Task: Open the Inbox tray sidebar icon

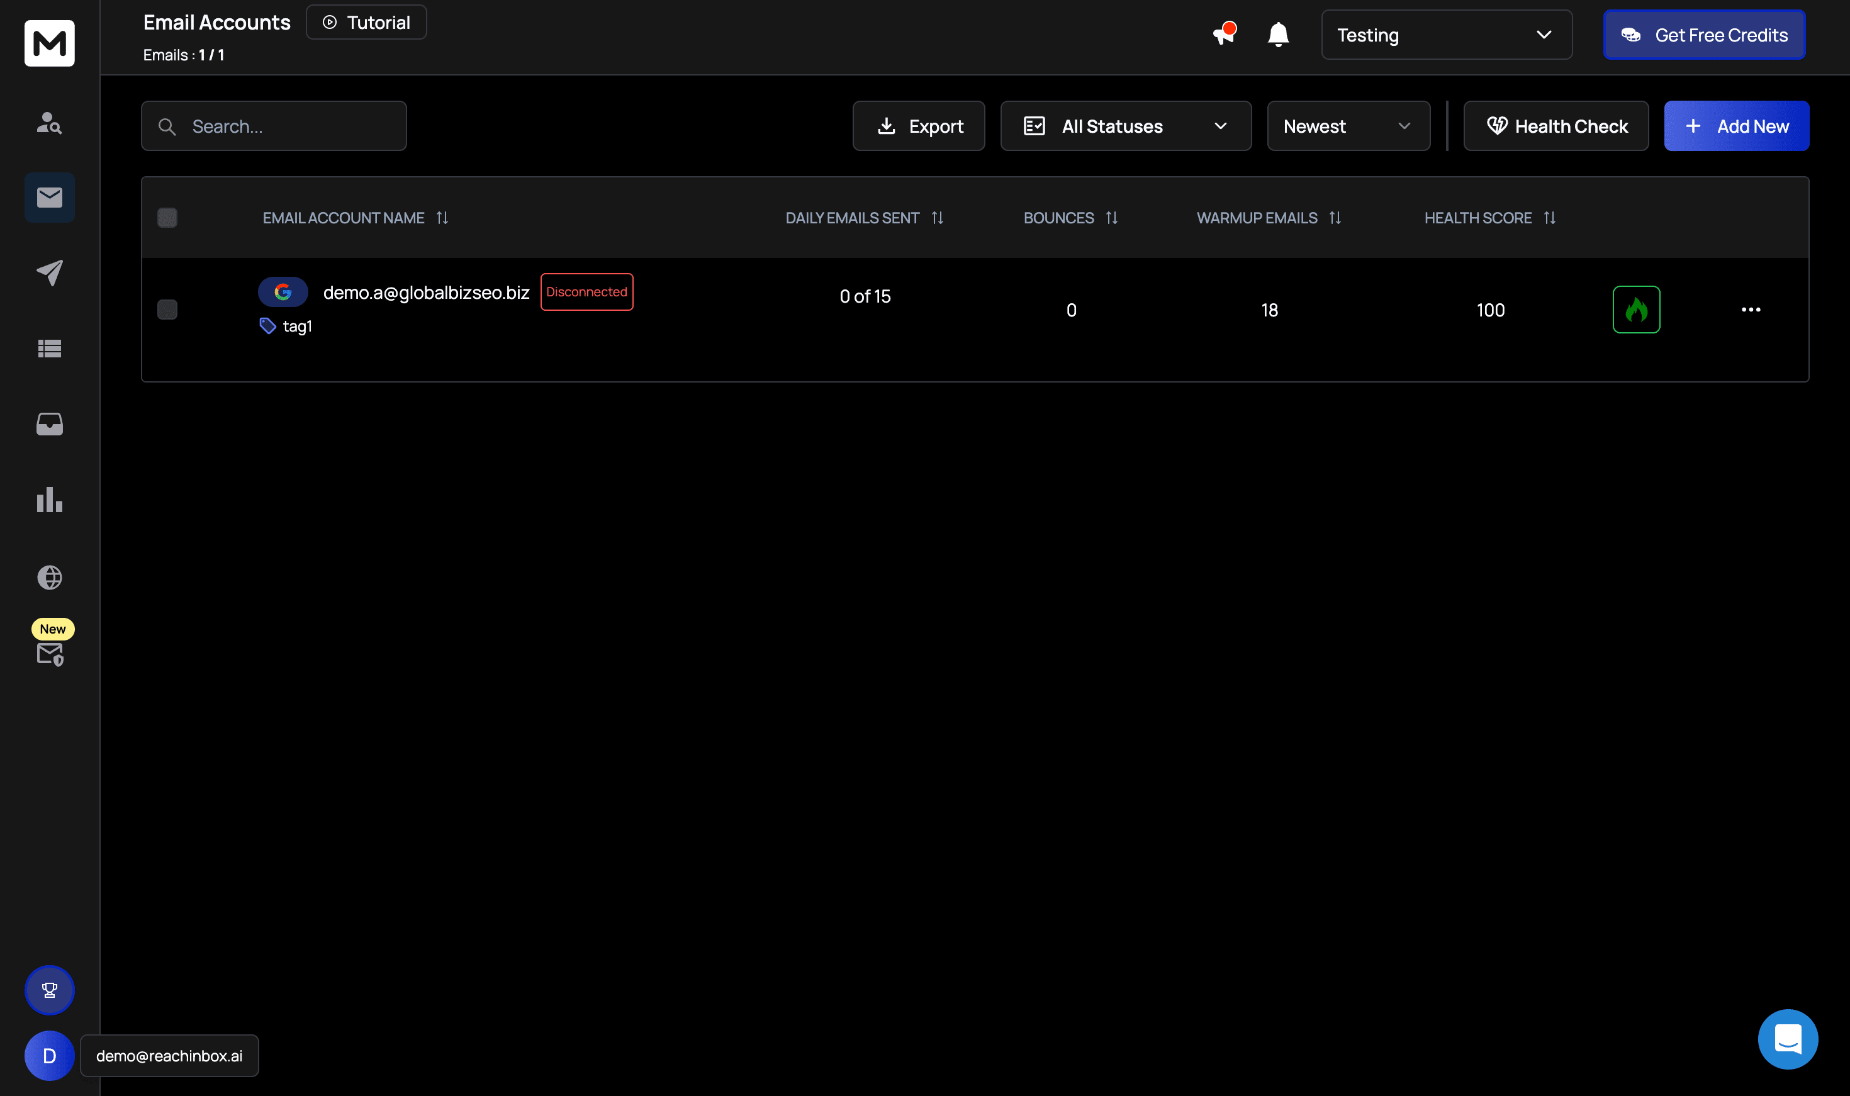Action: coord(50,424)
